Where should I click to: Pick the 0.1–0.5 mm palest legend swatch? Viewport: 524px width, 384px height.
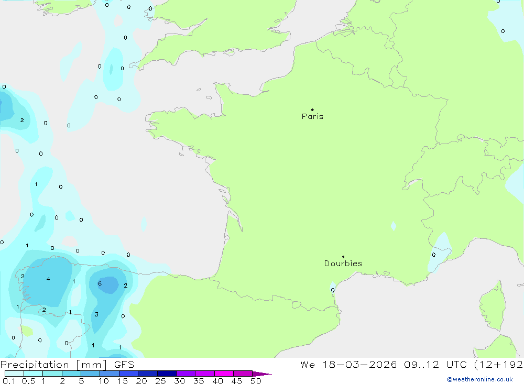click(x=14, y=374)
